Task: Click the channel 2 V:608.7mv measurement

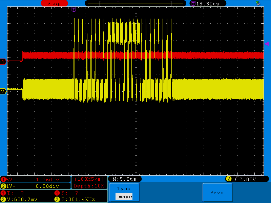Action: 20,199
